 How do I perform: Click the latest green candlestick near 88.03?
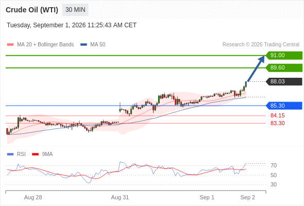(246, 84)
